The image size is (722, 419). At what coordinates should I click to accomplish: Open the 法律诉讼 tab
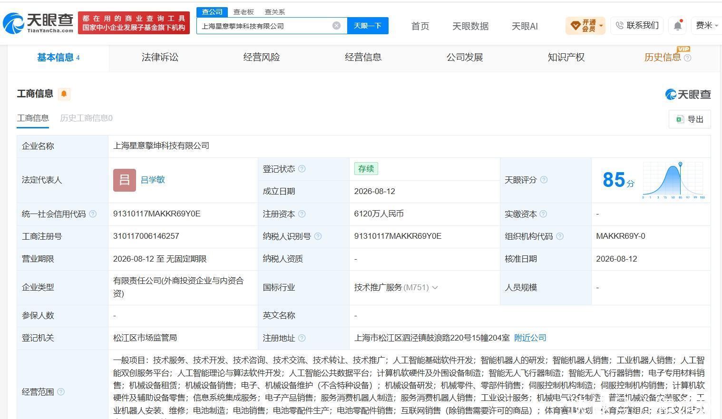tap(160, 58)
